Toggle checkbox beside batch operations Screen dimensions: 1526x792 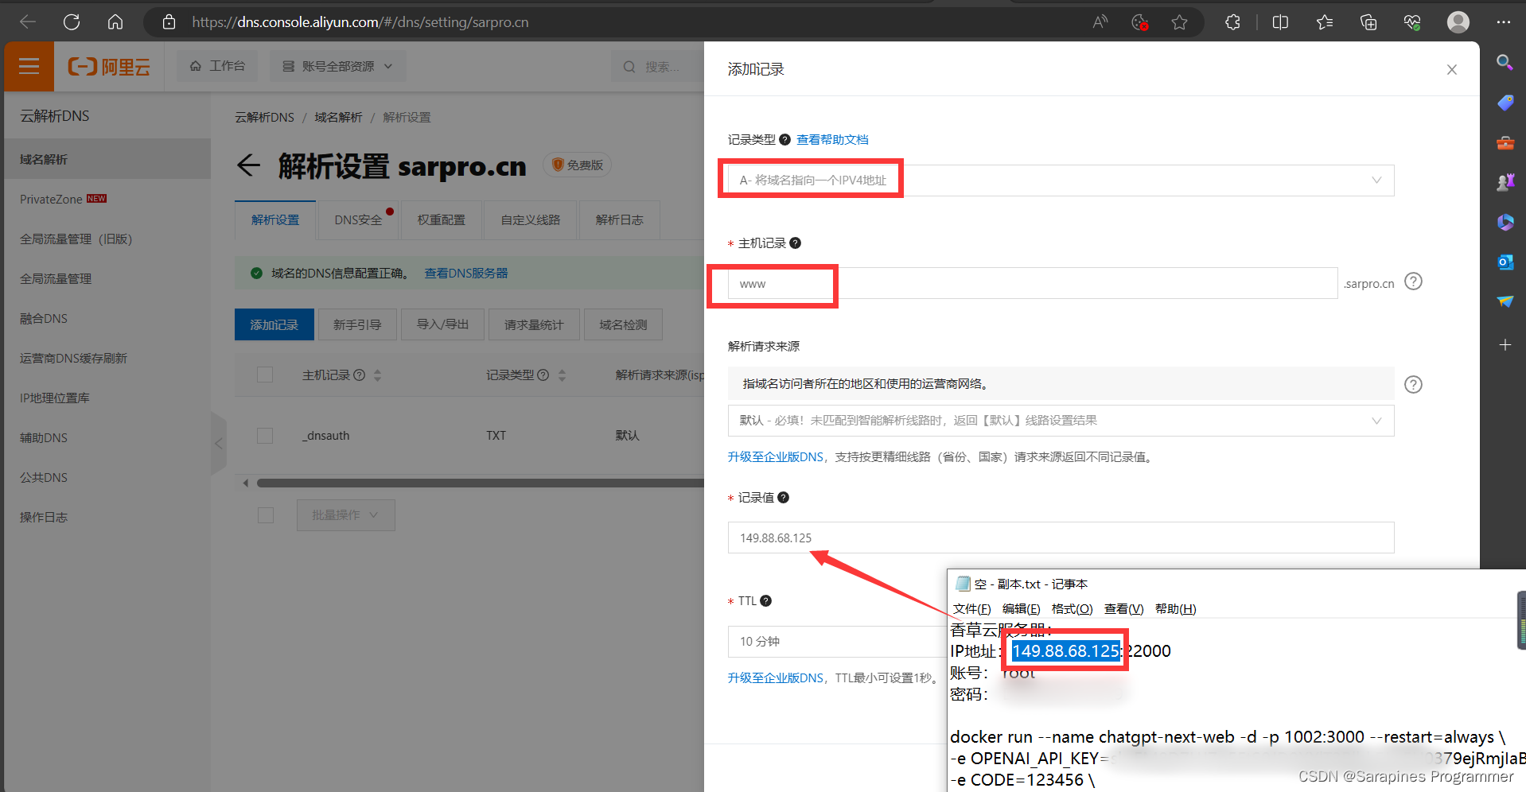[266, 515]
